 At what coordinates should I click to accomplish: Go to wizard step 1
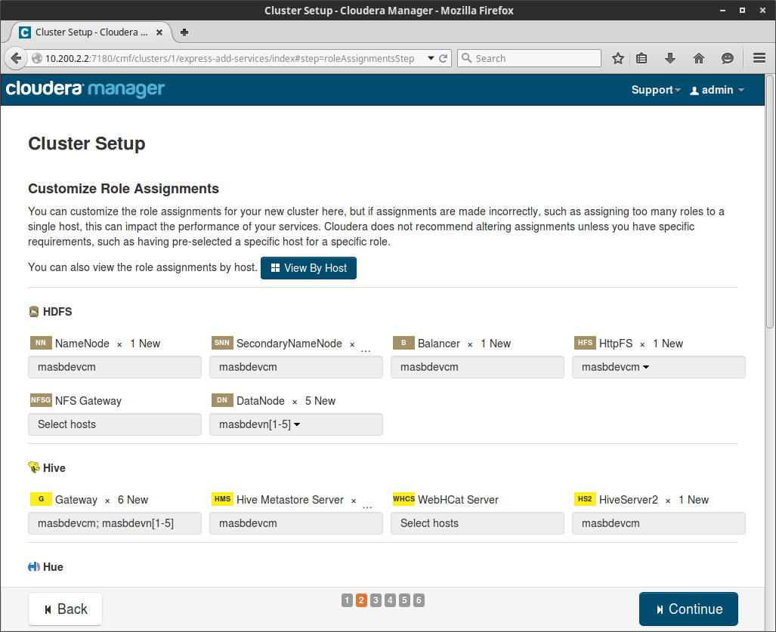click(347, 600)
